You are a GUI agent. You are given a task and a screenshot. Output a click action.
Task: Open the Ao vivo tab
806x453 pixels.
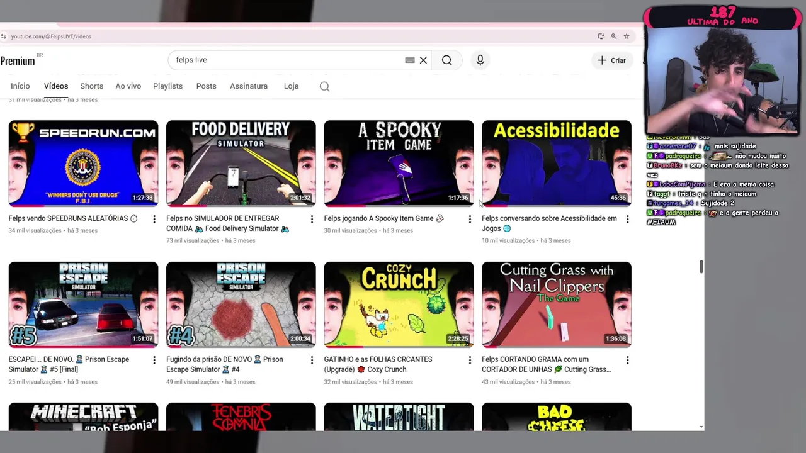[x=128, y=86]
